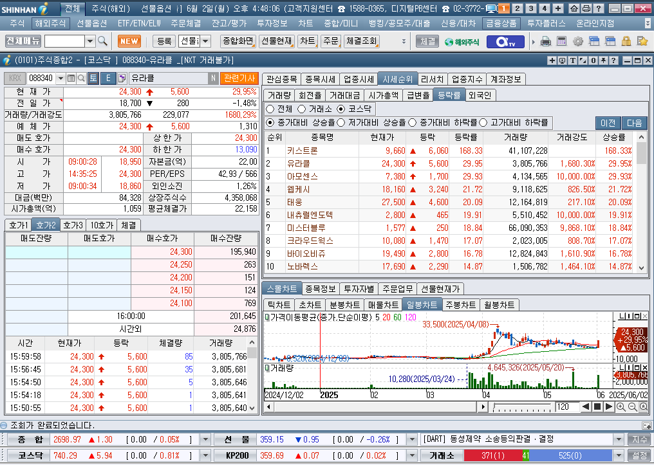Click the chart horizontal scrollbar right arrow
This screenshot has height=465, width=654.
click(x=483, y=406)
